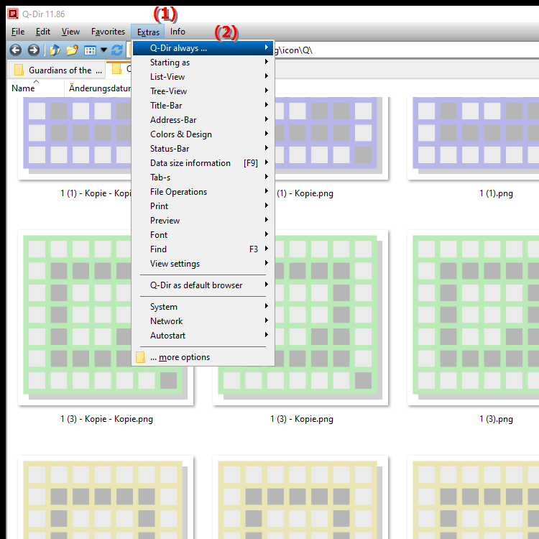This screenshot has width=539, height=539.
Task: Click the folder icon beside more options
Action: point(140,357)
